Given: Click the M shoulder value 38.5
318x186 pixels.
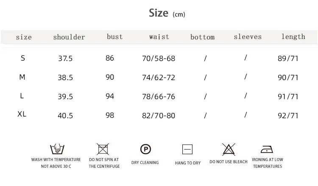Looking at the screenshot, I should (65, 78).
